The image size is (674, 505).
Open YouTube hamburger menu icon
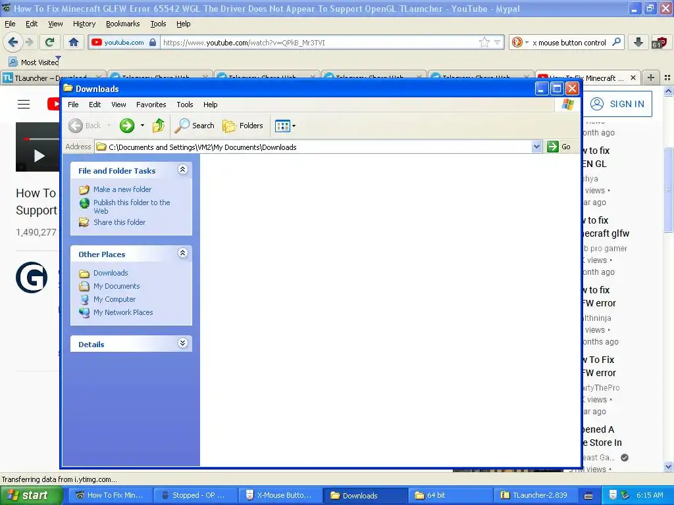[x=24, y=104]
